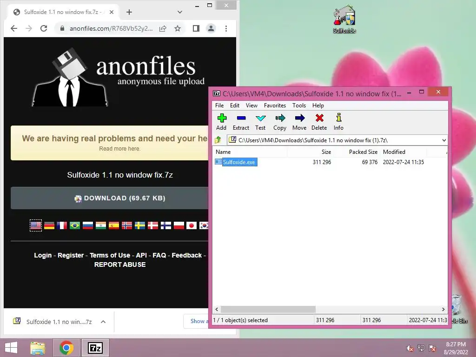The height and width of the screenshot is (357, 476).
Task: Open the Windows Start button
Action: (11, 348)
